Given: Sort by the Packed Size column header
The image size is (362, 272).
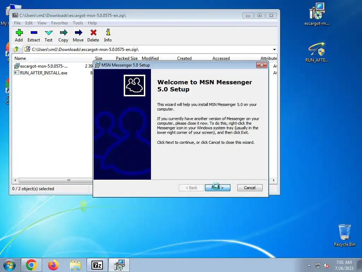Looking at the screenshot, I should (122, 58).
